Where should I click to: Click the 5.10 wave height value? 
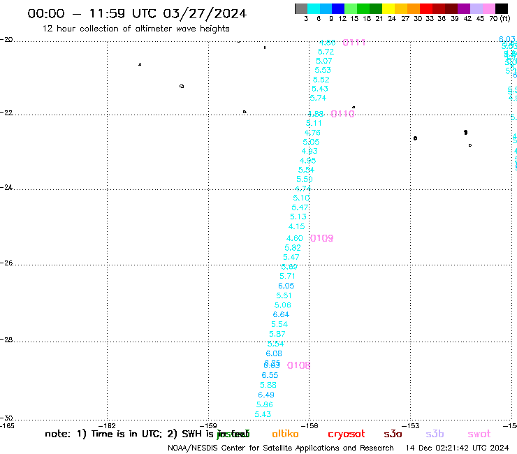tap(301, 198)
